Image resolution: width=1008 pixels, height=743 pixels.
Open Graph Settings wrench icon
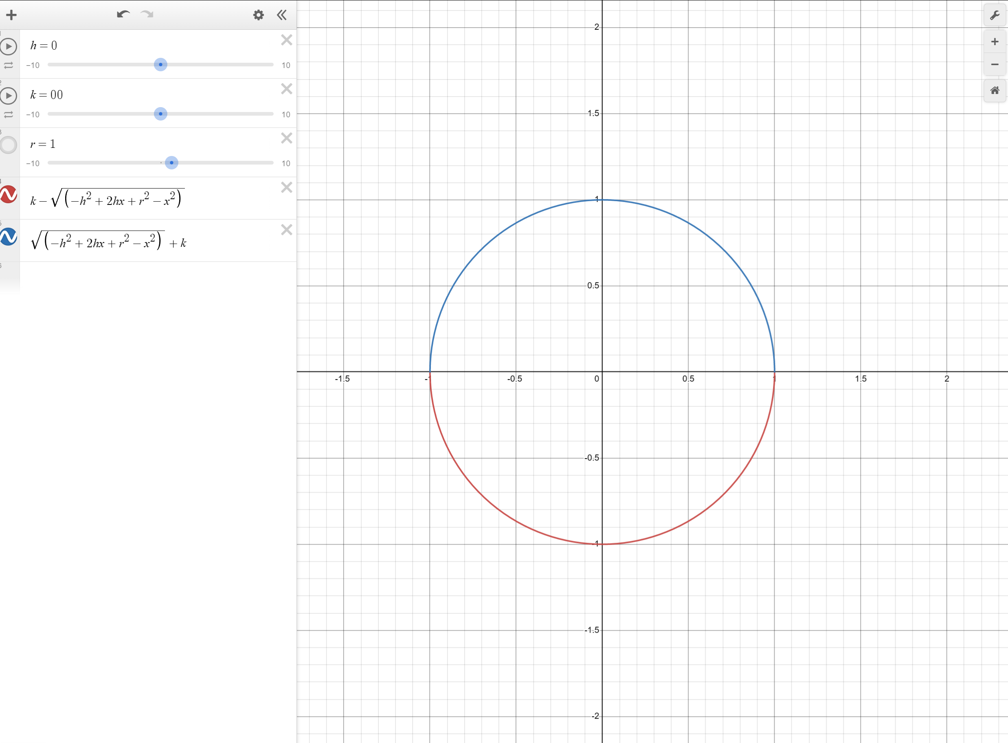[x=995, y=15]
